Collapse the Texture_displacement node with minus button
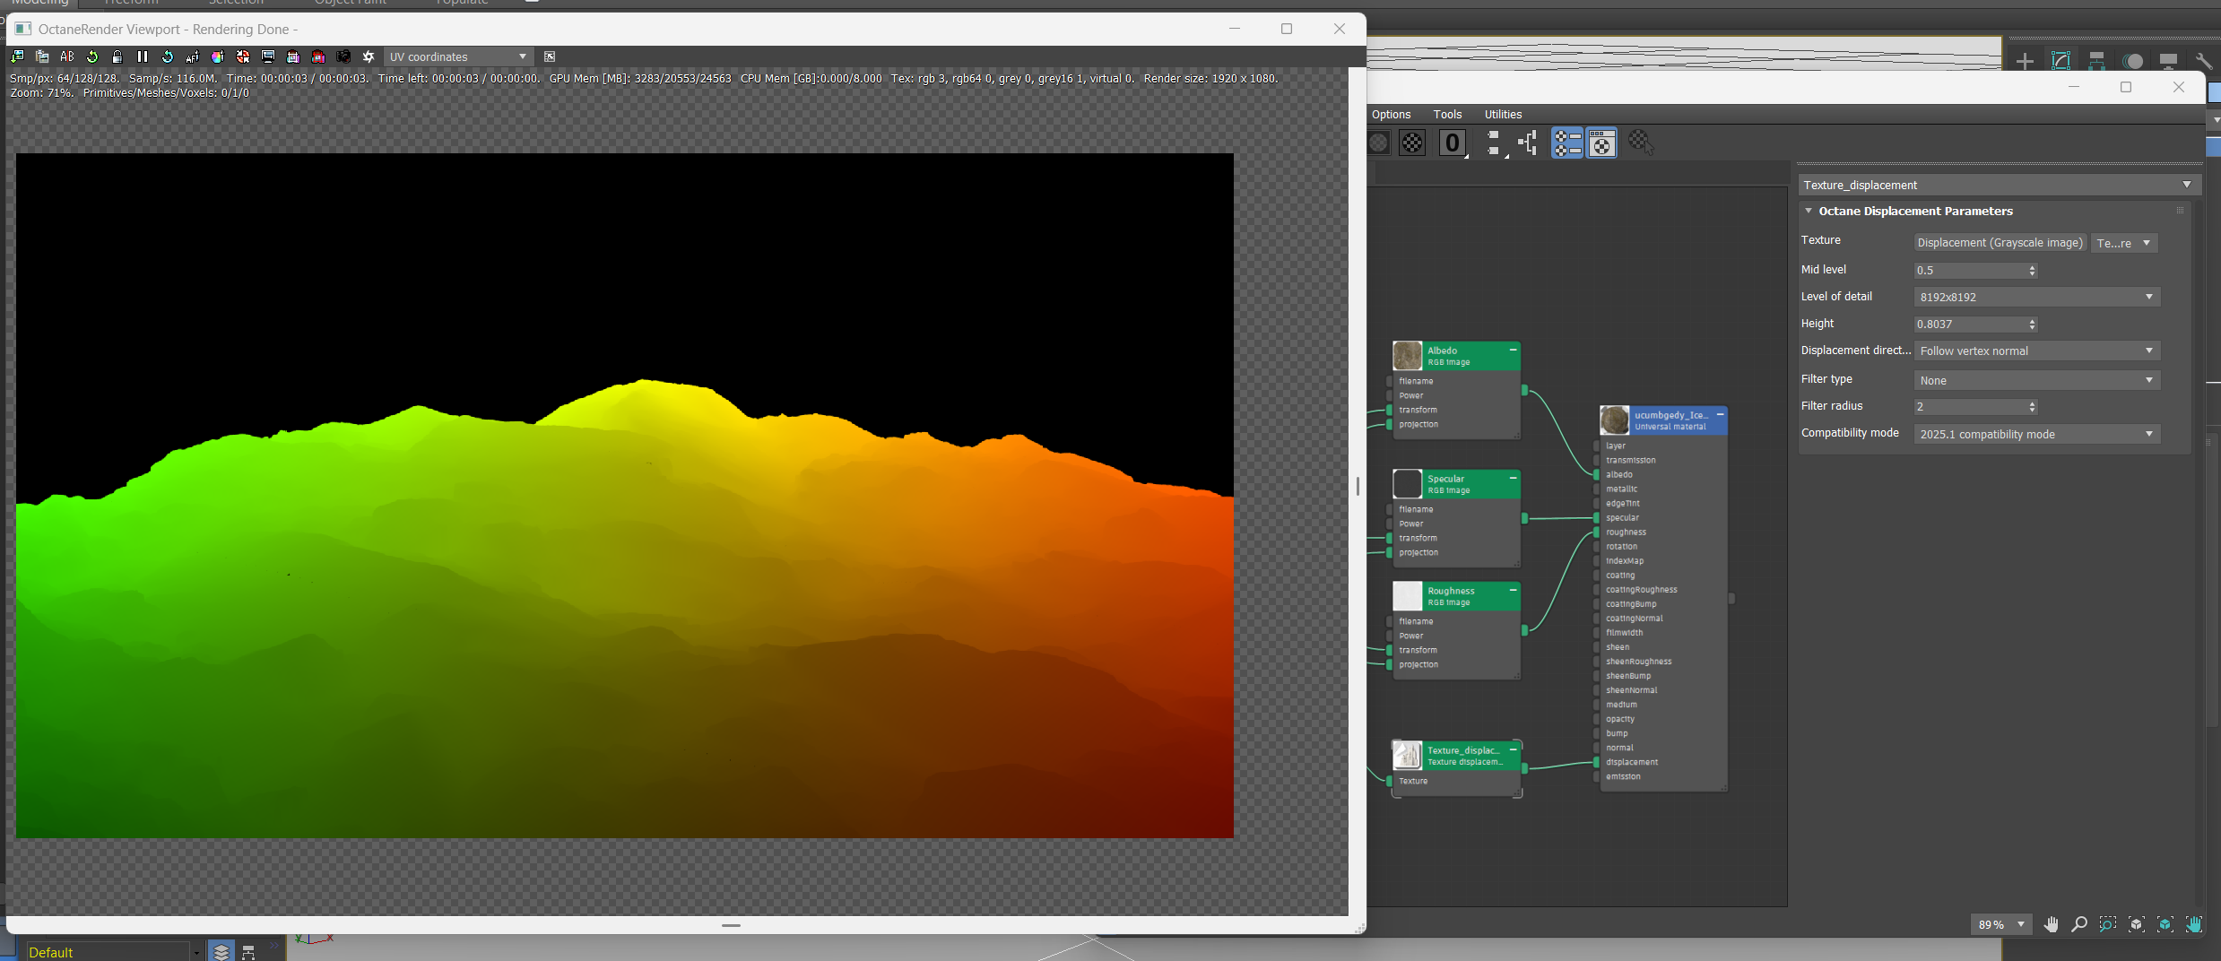 1514,749
